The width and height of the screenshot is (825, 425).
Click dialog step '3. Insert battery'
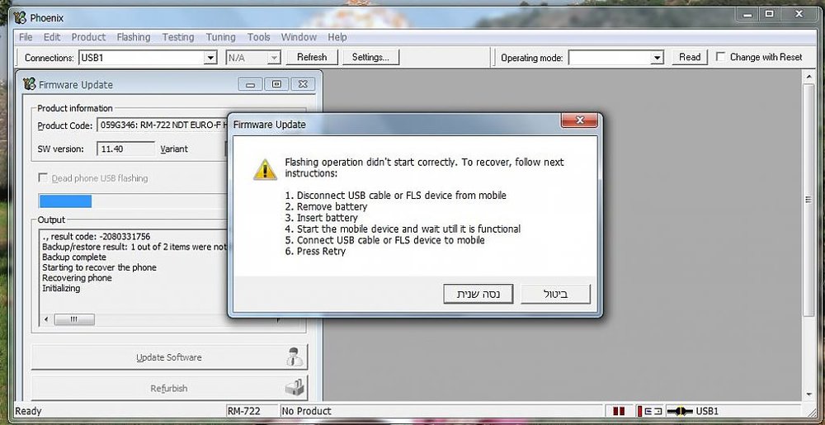tap(321, 218)
